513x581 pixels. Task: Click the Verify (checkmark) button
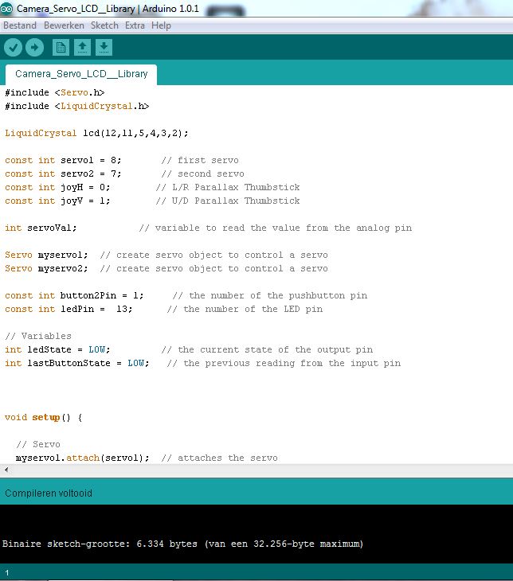click(13, 48)
